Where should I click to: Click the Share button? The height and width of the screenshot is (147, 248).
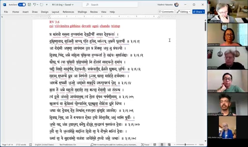coord(198,12)
